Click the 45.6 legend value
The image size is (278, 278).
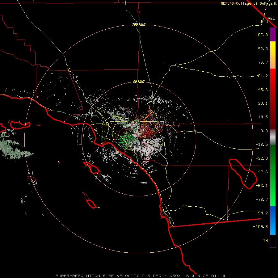coord(263,90)
